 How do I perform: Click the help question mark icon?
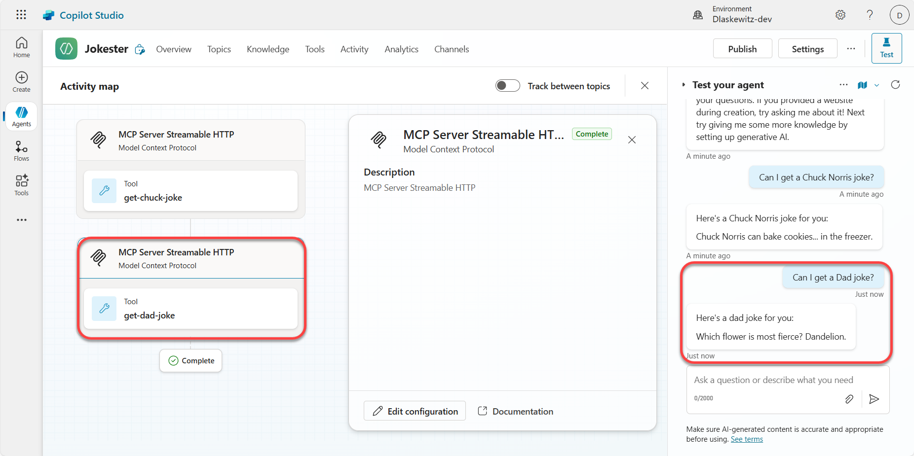[x=870, y=15]
